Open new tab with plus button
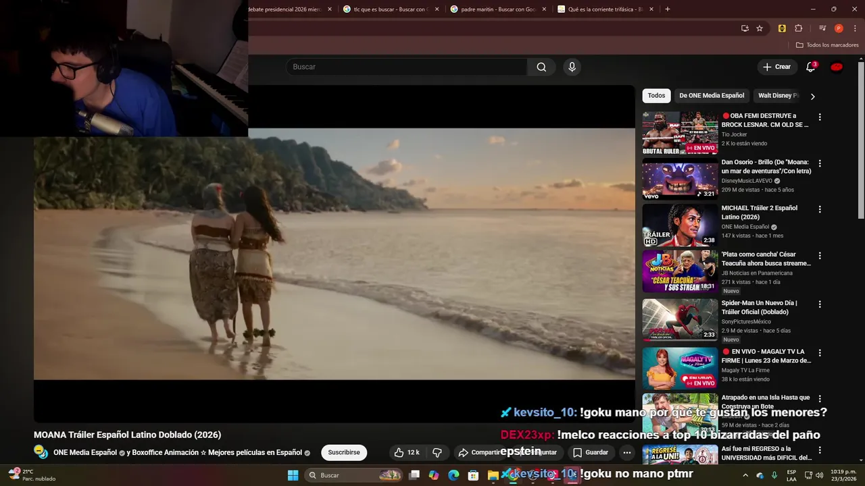Viewport: 865px width, 486px height. pyautogui.click(x=667, y=9)
